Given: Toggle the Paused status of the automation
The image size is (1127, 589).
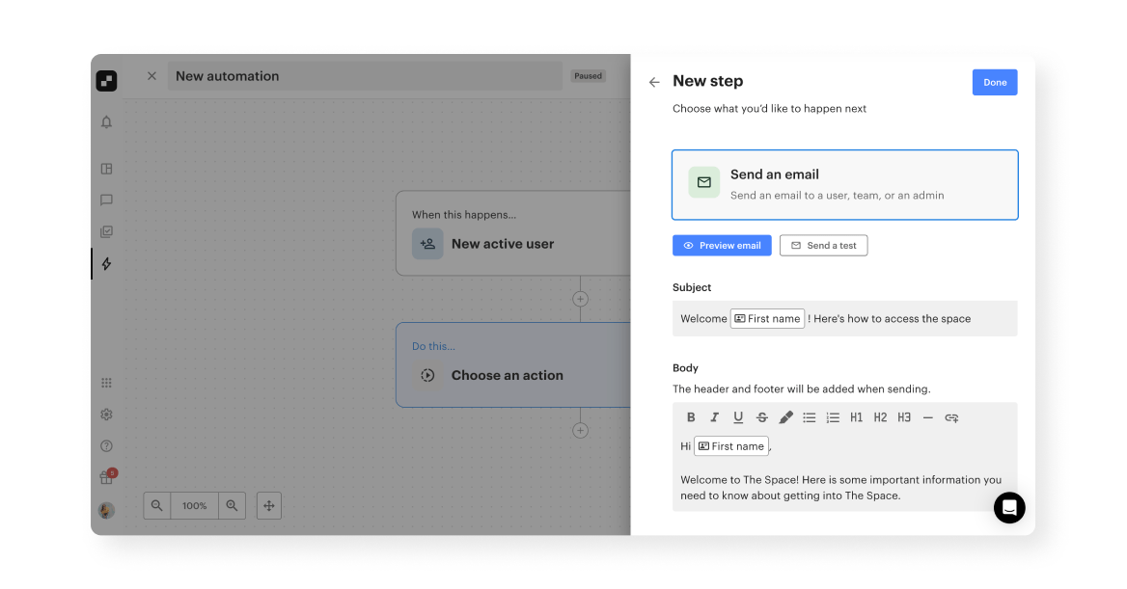Looking at the screenshot, I should pos(588,75).
